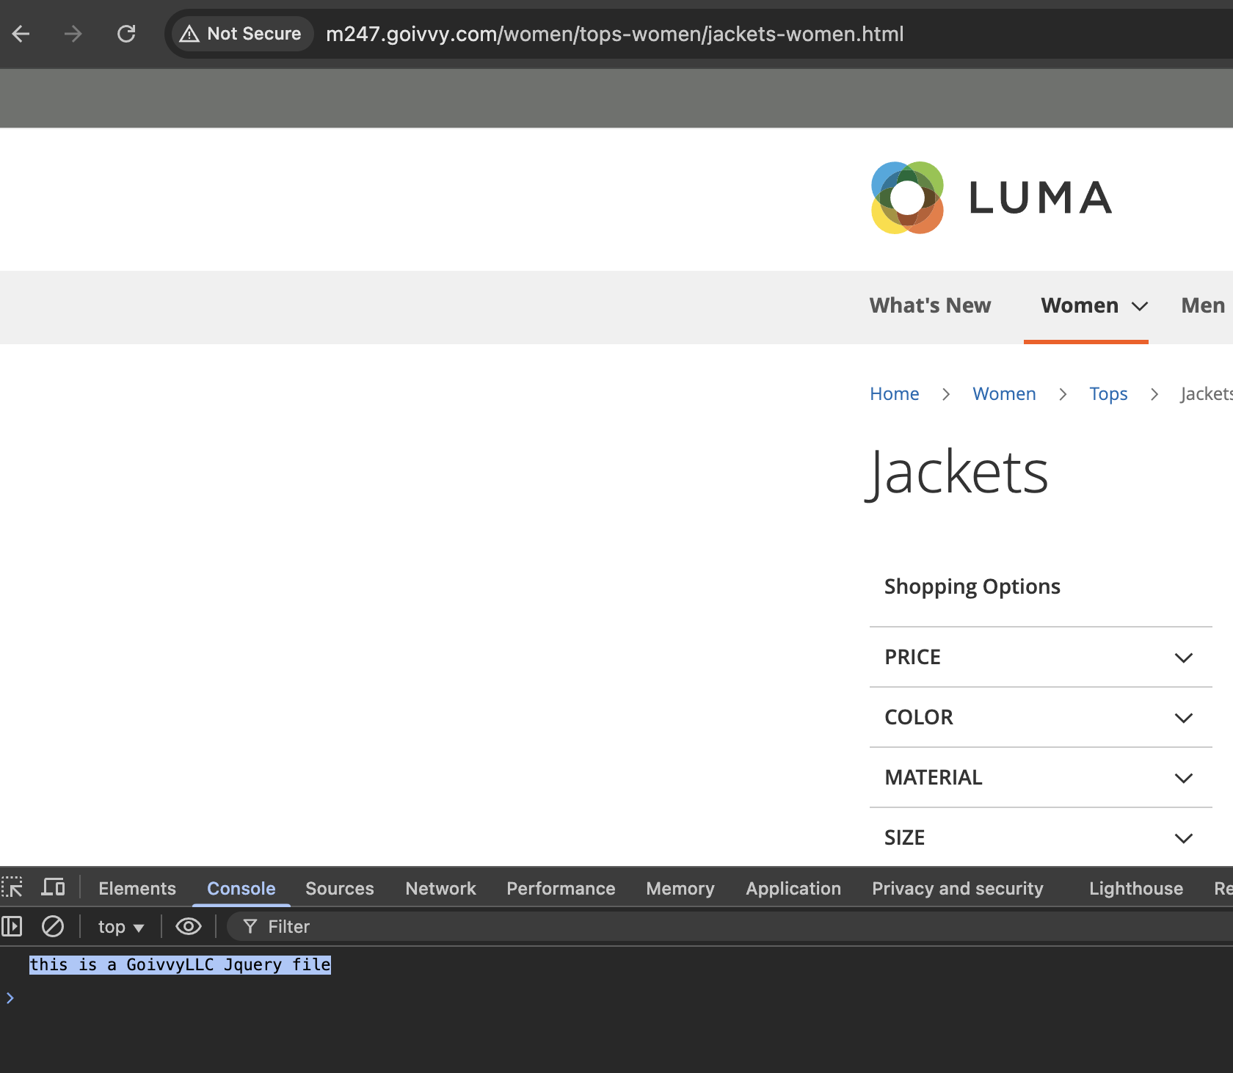
Task: Select the inspect element cursor icon
Action: pos(12,887)
